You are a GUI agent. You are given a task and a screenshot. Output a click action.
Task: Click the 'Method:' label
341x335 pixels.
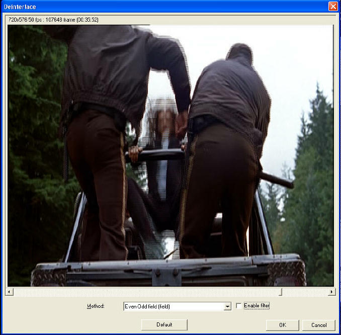tap(96, 306)
